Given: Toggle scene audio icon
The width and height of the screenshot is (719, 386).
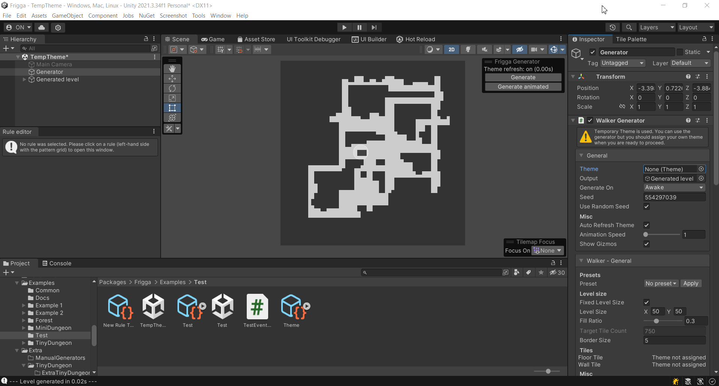Looking at the screenshot, I should tap(485, 49).
